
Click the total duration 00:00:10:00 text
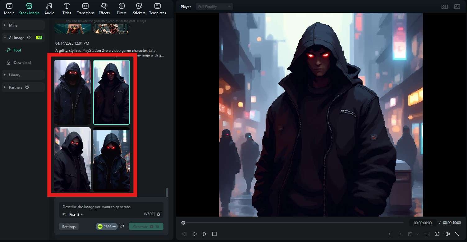[x=452, y=223]
